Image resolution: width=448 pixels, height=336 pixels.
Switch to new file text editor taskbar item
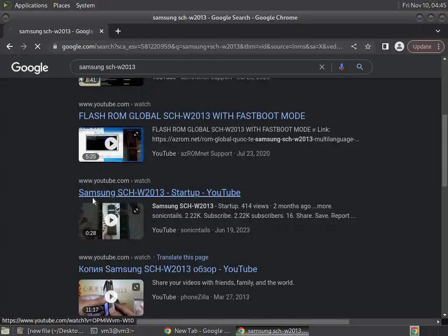51,331
